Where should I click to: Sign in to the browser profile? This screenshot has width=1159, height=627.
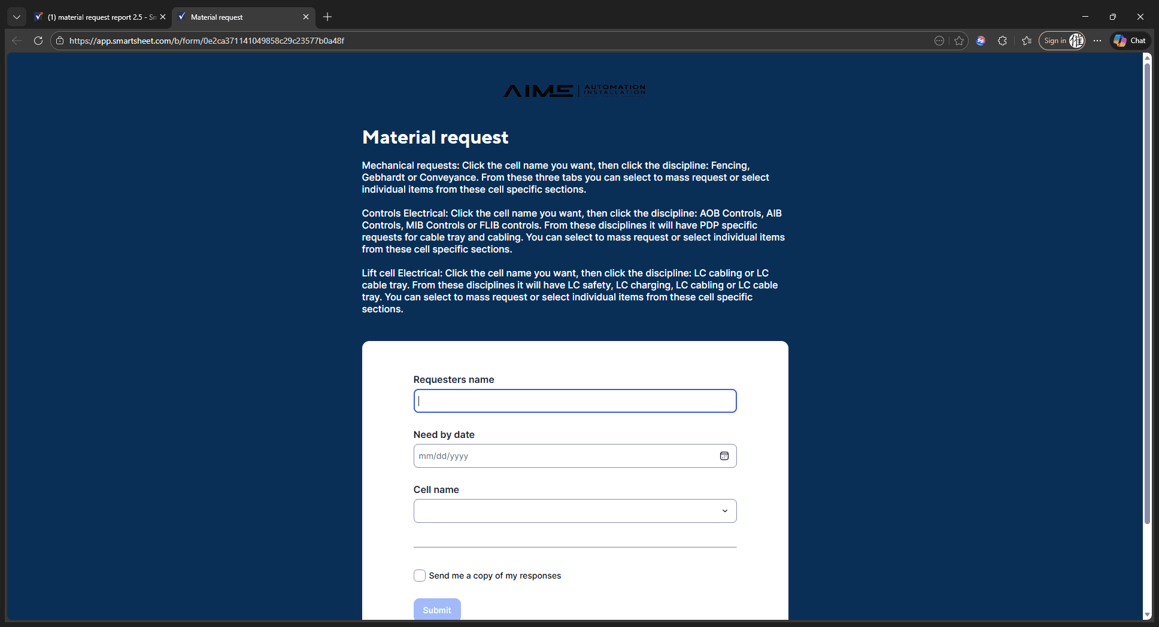(x=1062, y=41)
